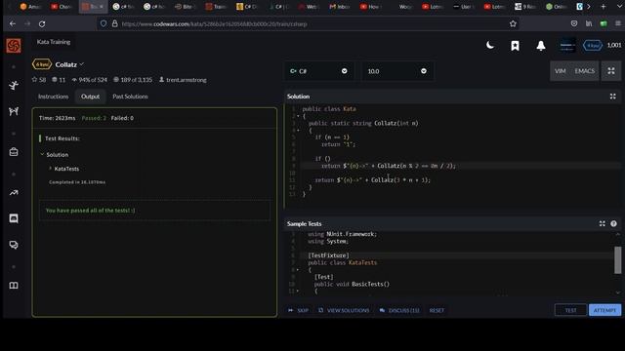Show the list all tabs chevron
The height and width of the screenshot is (351, 625).
click(x=618, y=7)
